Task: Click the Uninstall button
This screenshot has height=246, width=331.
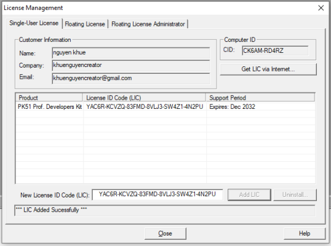Action: click(295, 194)
